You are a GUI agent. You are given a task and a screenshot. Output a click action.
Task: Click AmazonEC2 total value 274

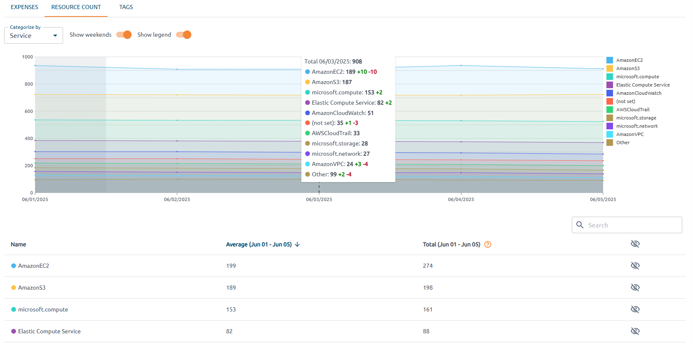(x=428, y=266)
